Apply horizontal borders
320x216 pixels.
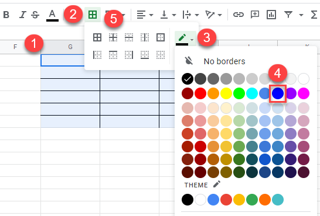pyautogui.click(x=129, y=37)
